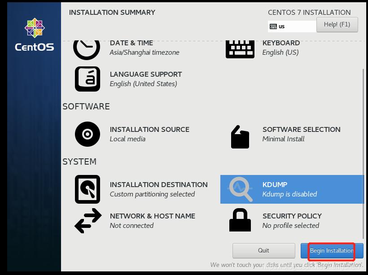Image resolution: width=368 pixels, height=275 pixels.
Task: Click 'Not connected' status text
Action: pos(131,226)
